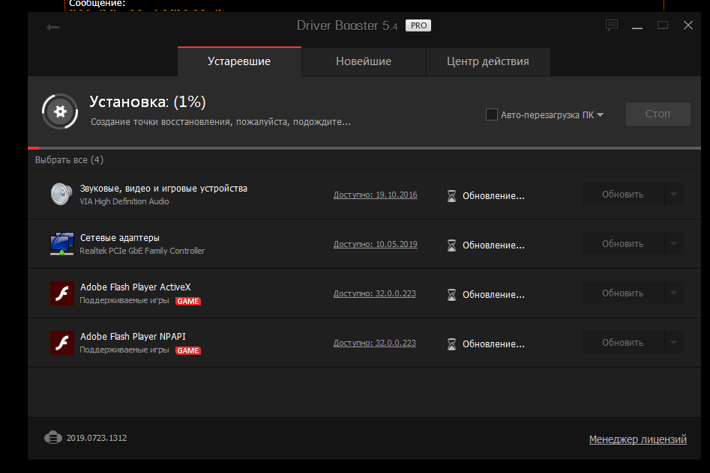
Task: Open the feedback chat icon
Action: (x=612, y=25)
